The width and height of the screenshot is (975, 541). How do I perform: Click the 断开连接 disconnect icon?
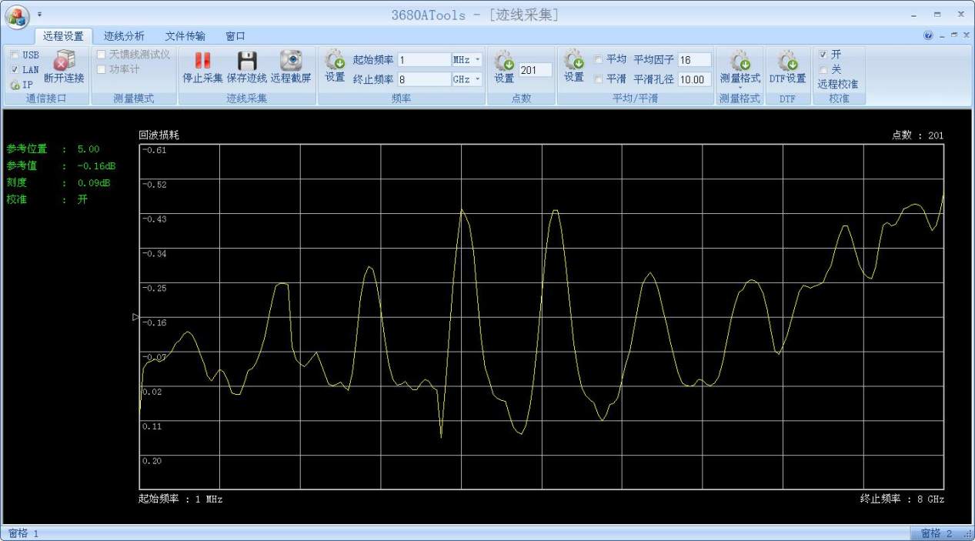pos(64,61)
